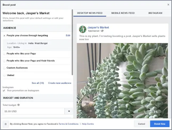Screen dimensions: 172x130
Task: Click the post caption 'This is my plant'
Action: (122, 38)
